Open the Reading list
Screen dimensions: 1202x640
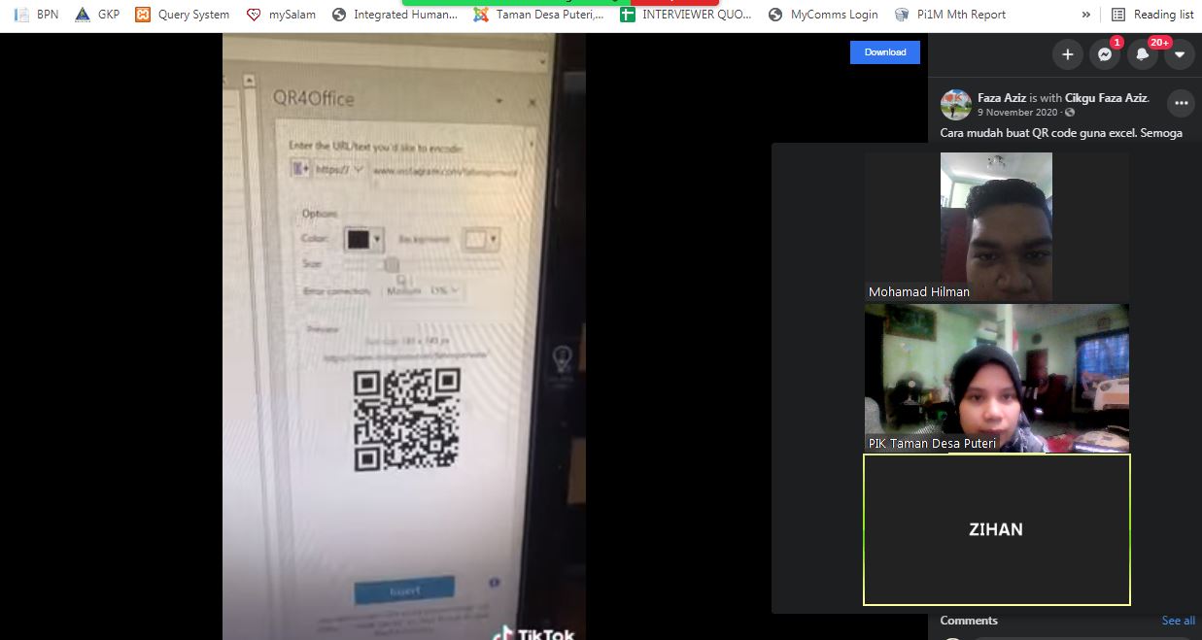click(x=1152, y=15)
